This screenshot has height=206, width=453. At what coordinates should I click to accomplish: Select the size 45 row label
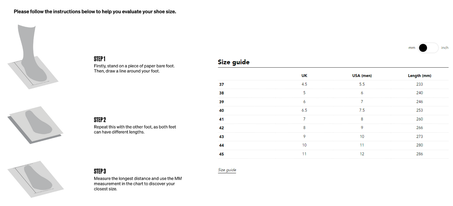coord(222,154)
